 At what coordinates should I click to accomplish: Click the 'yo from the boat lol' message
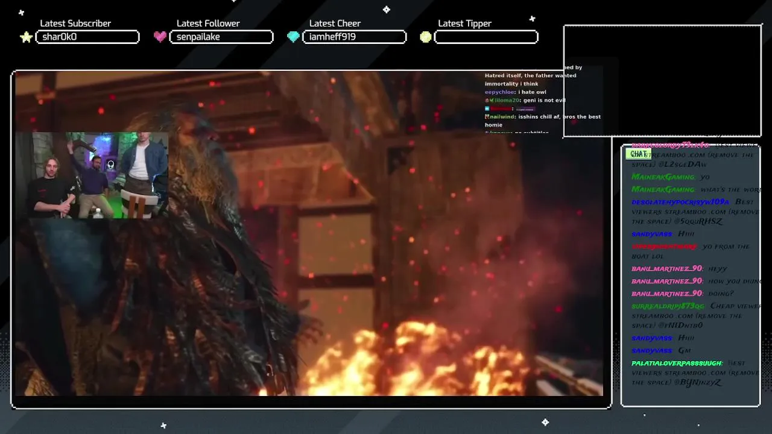(x=691, y=251)
